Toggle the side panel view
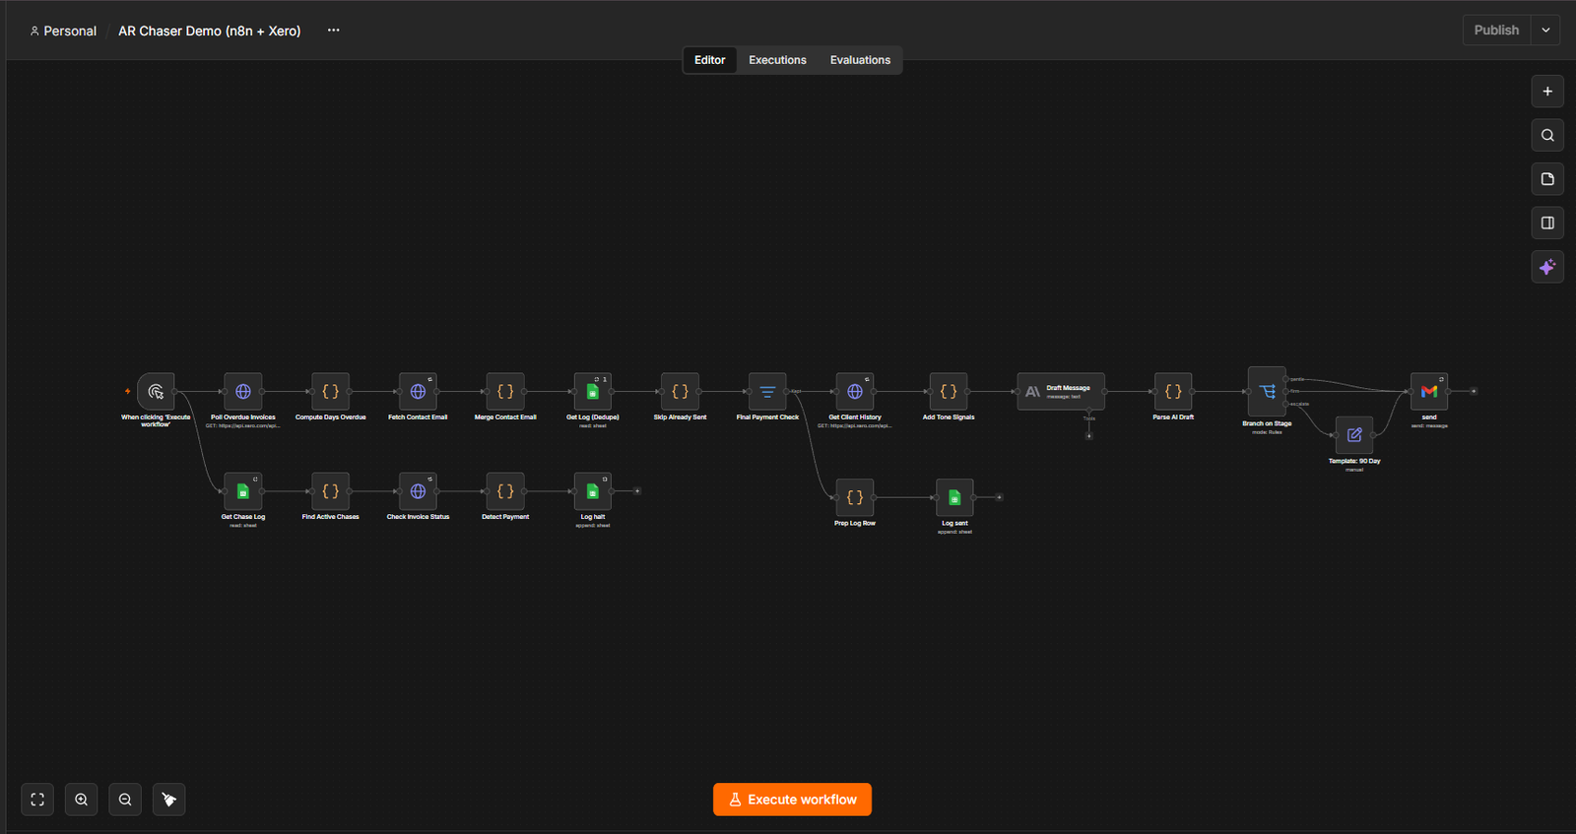This screenshot has height=834, width=1576. point(1547,223)
